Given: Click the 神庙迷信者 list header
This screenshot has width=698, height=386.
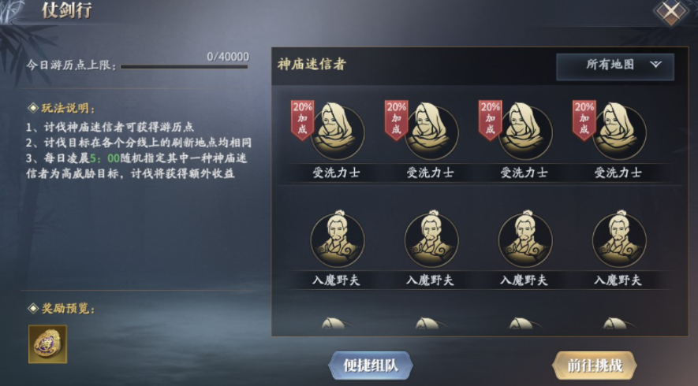Looking at the screenshot, I should (312, 65).
